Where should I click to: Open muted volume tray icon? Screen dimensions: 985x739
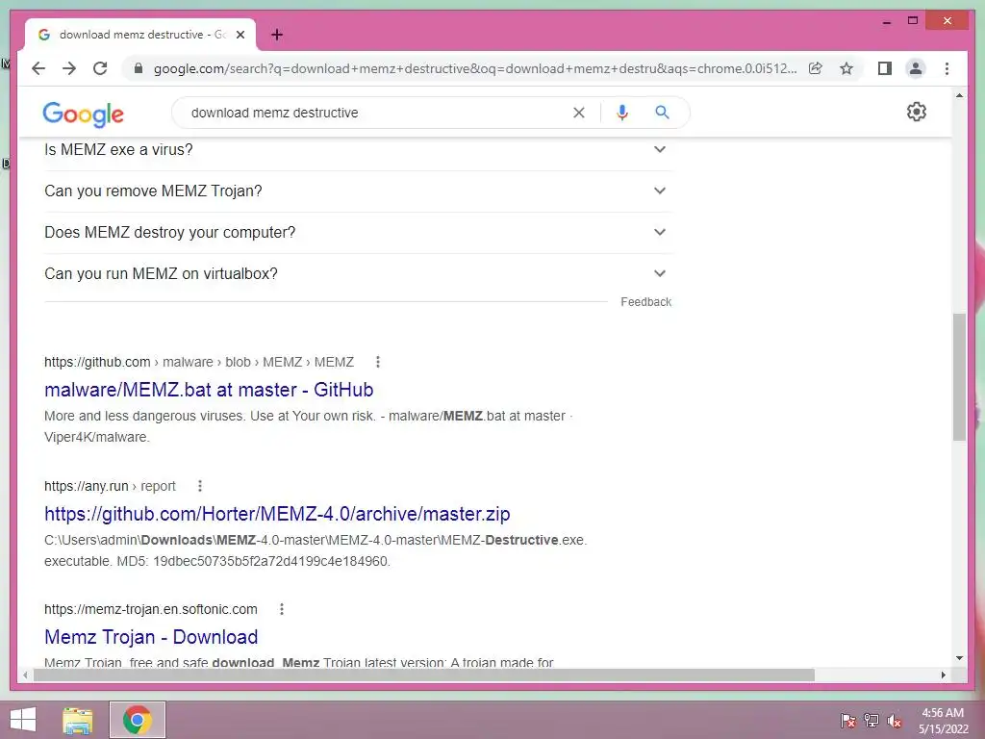pos(895,721)
